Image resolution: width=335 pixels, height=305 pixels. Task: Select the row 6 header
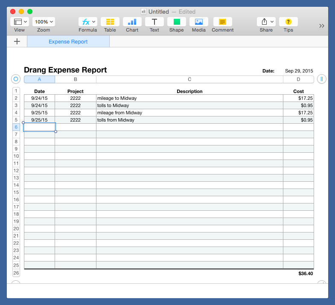[16, 127]
